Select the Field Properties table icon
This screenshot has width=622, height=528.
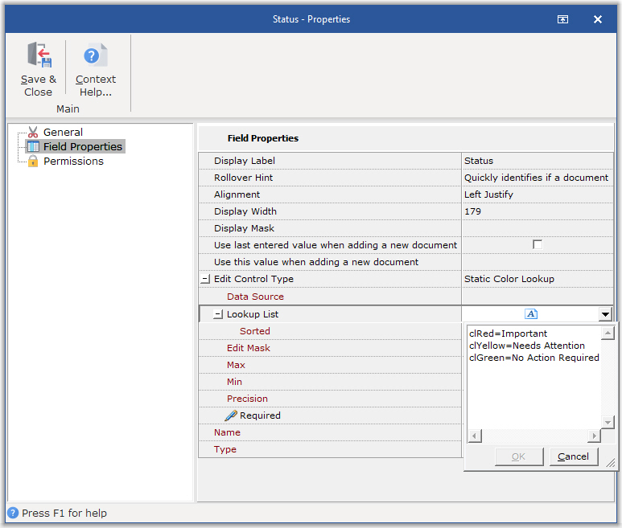pyautogui.click(x=33, y=146)
